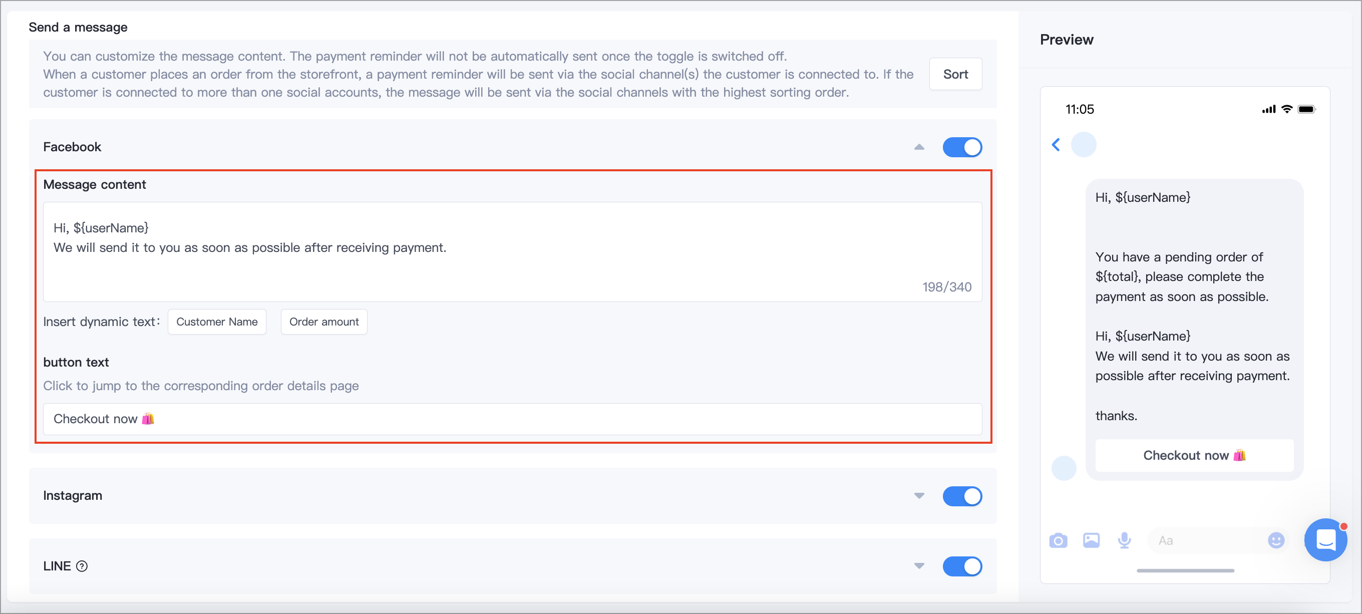This screenshot has width=1362, height=614.
Task: Collapse the Facebook section arrow
Action: (x=919, y=147)
